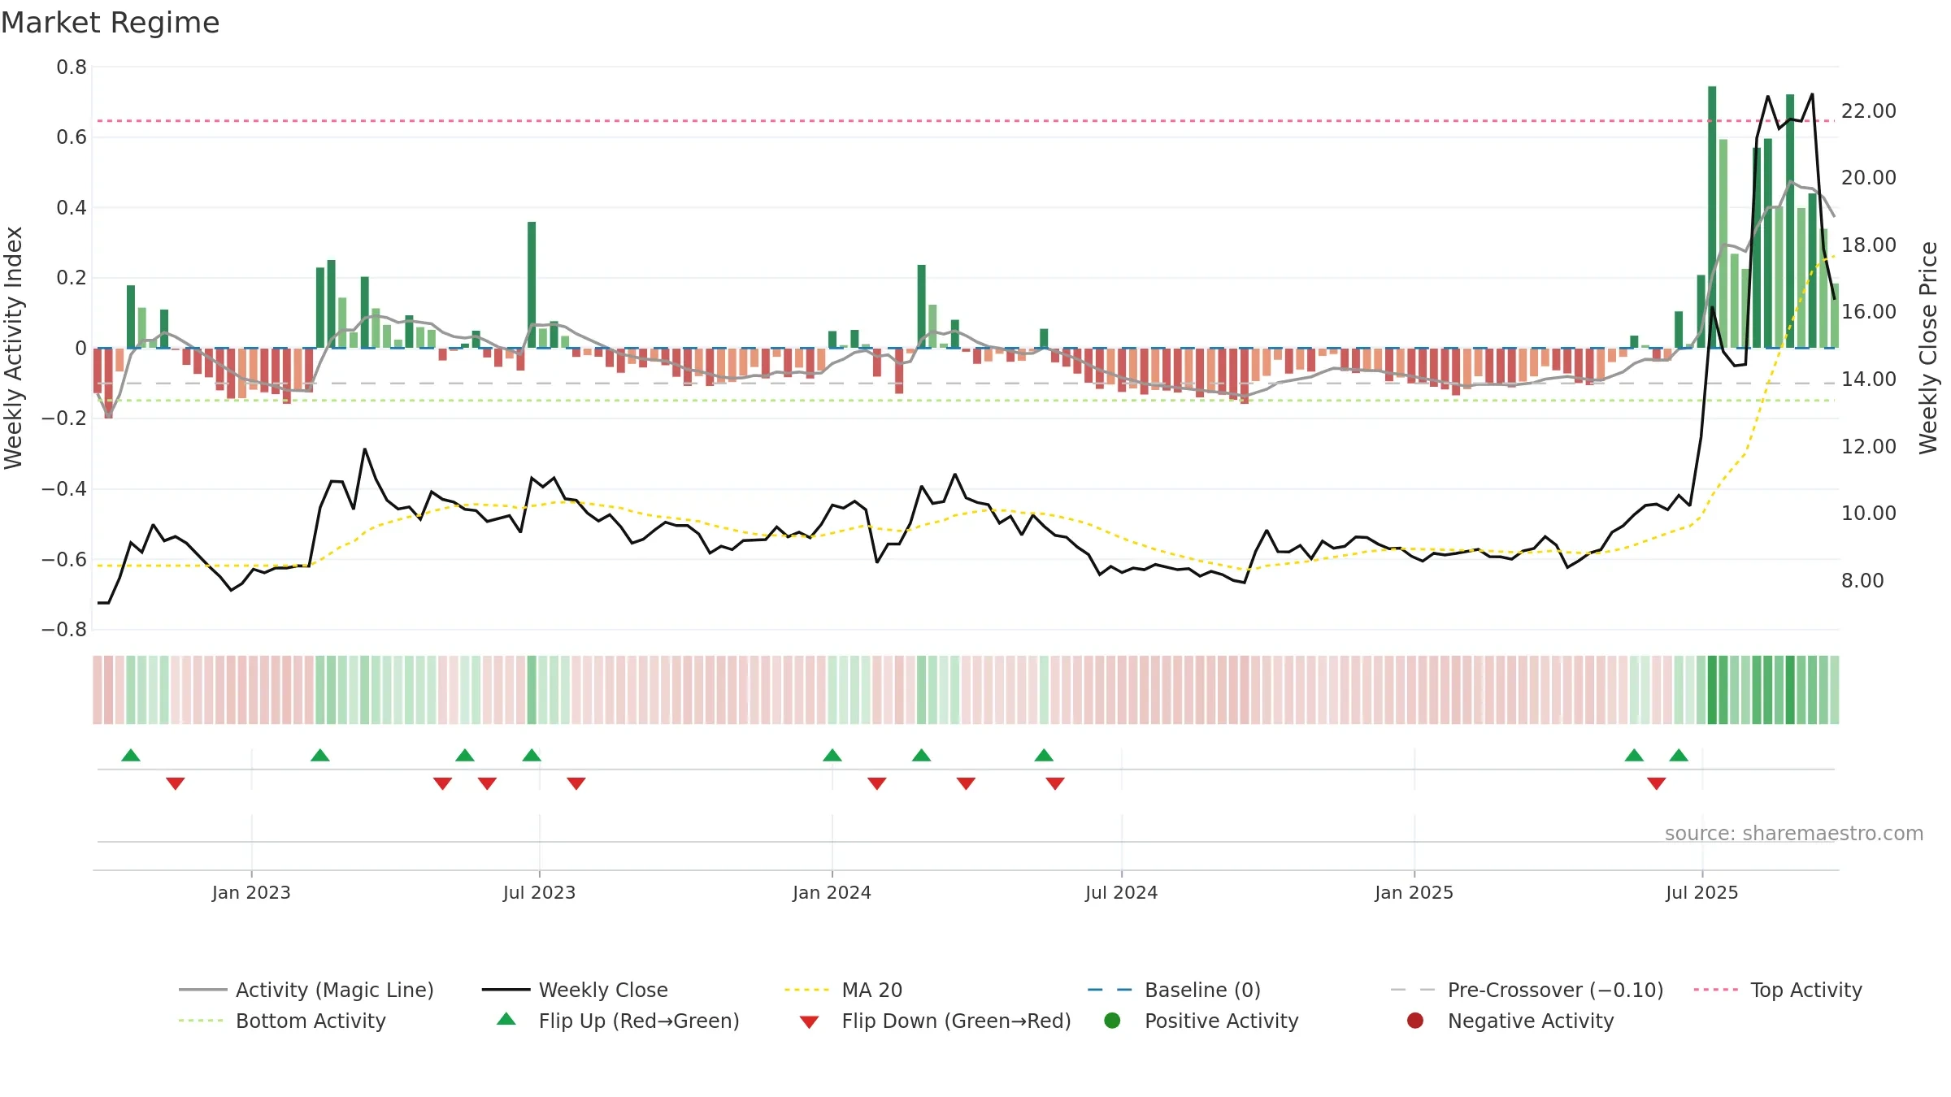Click the green bar spike at Jul 2023
Viewport: 1951px width, 1097px height.
[x=532, y=284]
